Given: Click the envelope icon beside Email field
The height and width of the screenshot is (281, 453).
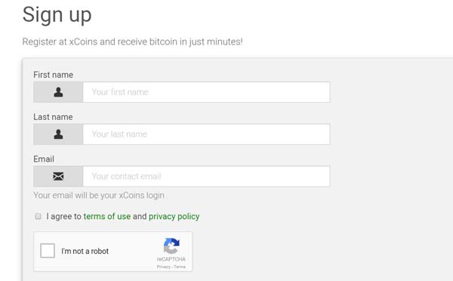Looking at the screenshot, I should click(x=58, y=176).
